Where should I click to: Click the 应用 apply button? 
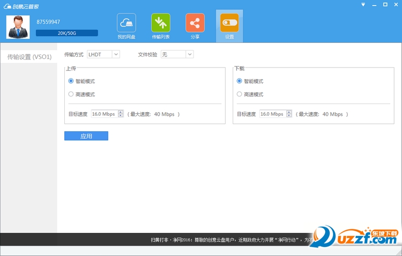tap(86, 136)
